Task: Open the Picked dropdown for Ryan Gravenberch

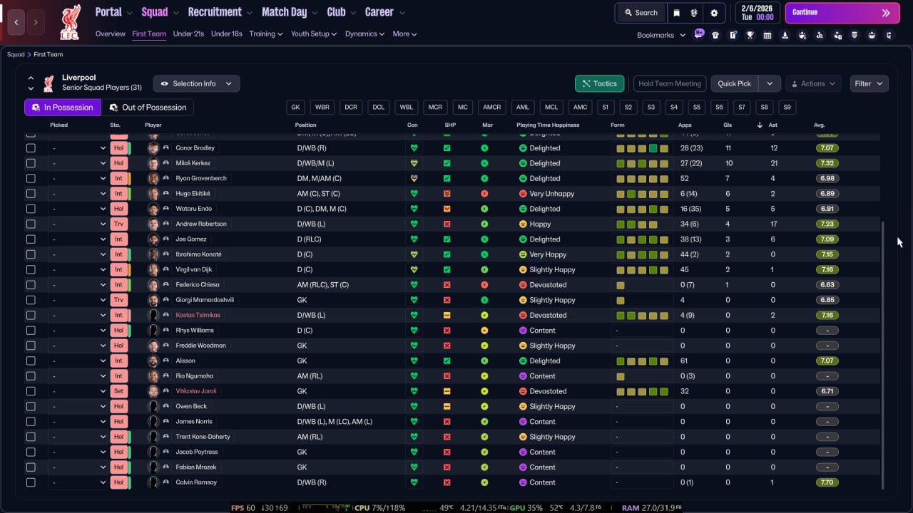Action: pos(78,178)
